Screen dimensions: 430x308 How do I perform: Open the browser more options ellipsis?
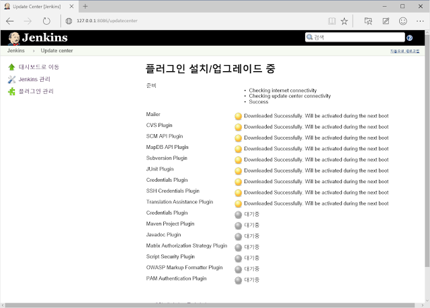[x=420, y=21]
